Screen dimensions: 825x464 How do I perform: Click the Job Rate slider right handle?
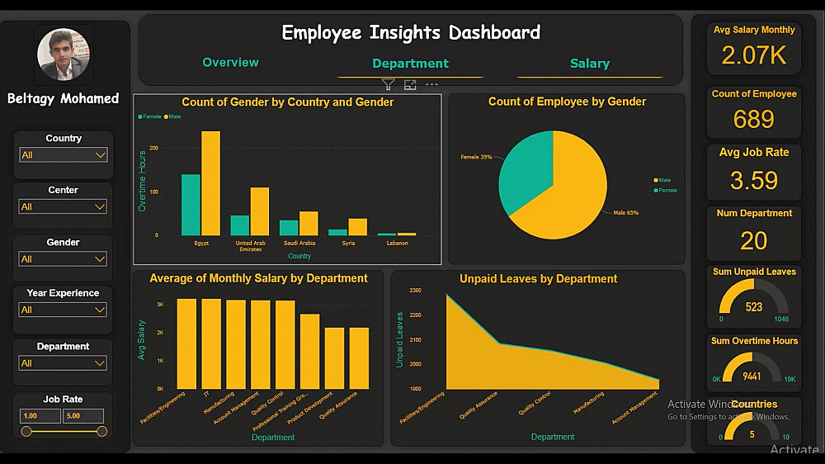click(x=102, y=431)
